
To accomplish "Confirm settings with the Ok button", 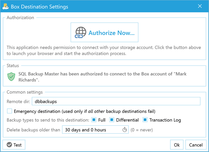I will (x=177, y=145).
